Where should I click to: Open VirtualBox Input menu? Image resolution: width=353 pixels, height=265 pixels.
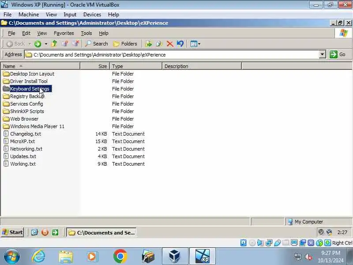[x=70, y=15]
